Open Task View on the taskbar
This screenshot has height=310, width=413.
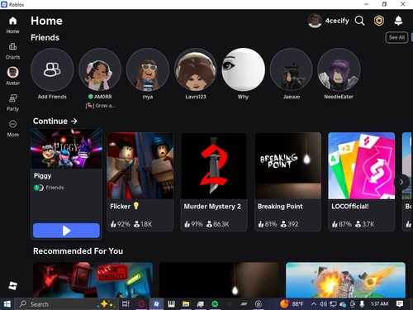tap(126, 304)
